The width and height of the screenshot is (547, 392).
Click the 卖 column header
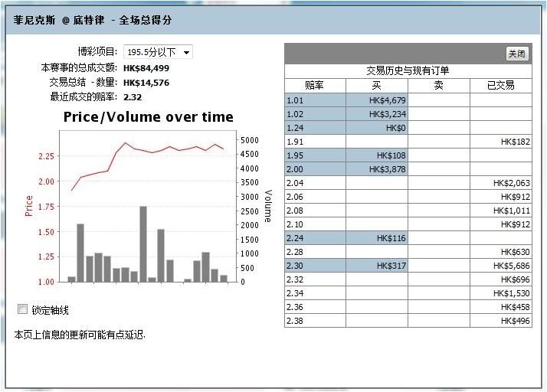coord(438,86)
